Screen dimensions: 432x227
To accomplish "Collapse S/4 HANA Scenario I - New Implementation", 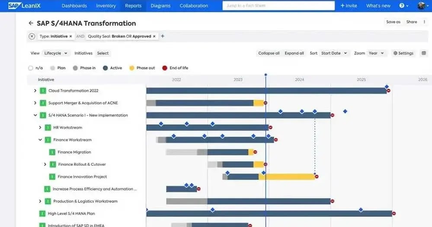I will 35,115.
